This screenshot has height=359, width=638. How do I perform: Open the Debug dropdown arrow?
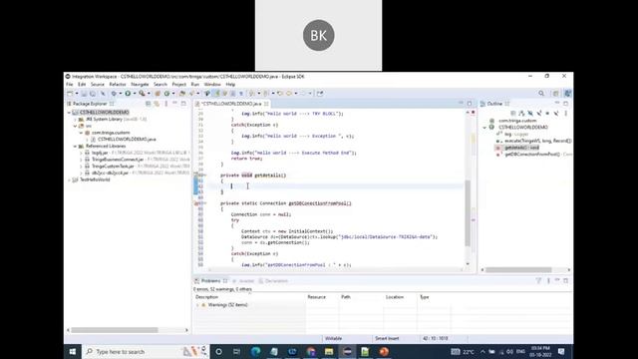pyautogui.click(x=121, y=93)
